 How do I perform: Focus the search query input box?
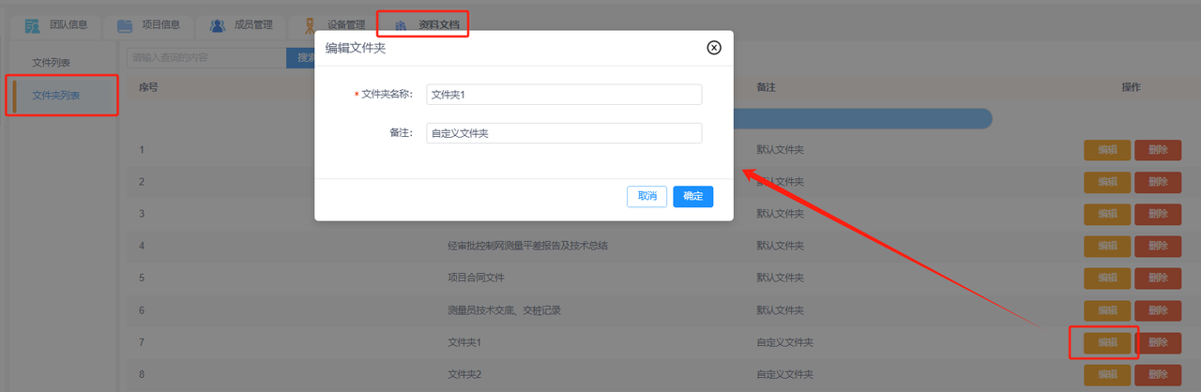tap(205, 58)
